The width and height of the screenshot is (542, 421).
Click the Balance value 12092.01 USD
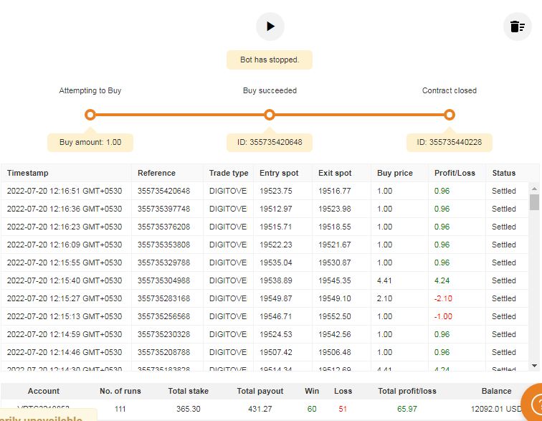coord(496,409)
